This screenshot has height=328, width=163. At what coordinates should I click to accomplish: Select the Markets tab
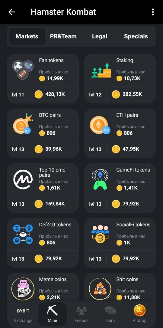[27, 36]
